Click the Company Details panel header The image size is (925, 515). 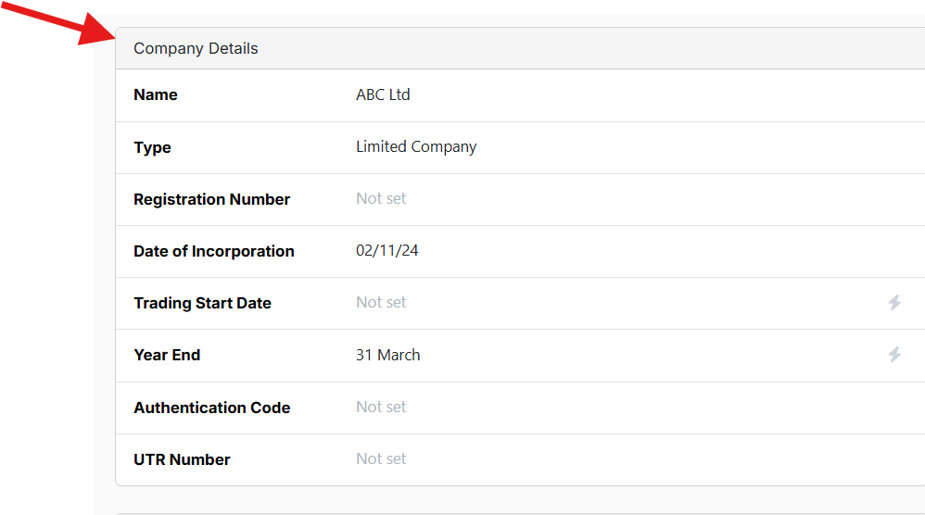pos(196,48)
